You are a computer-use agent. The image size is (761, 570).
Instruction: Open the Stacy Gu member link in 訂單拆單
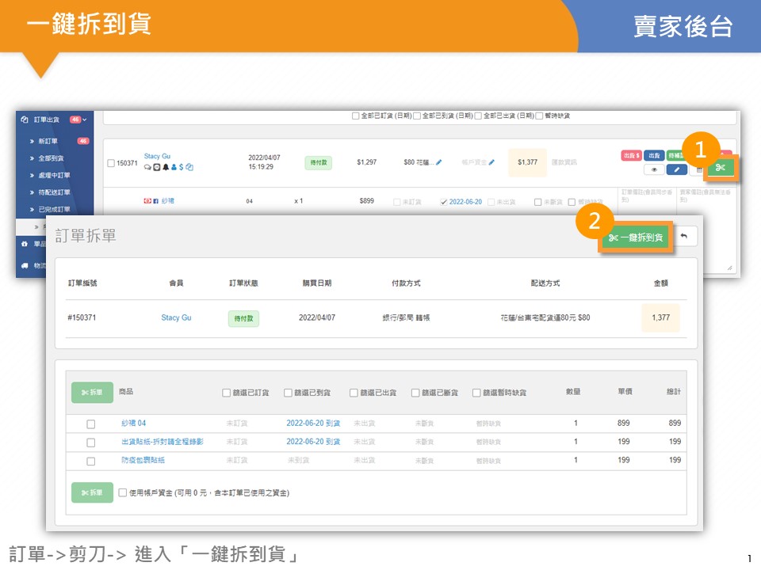[x=176, y=317]
